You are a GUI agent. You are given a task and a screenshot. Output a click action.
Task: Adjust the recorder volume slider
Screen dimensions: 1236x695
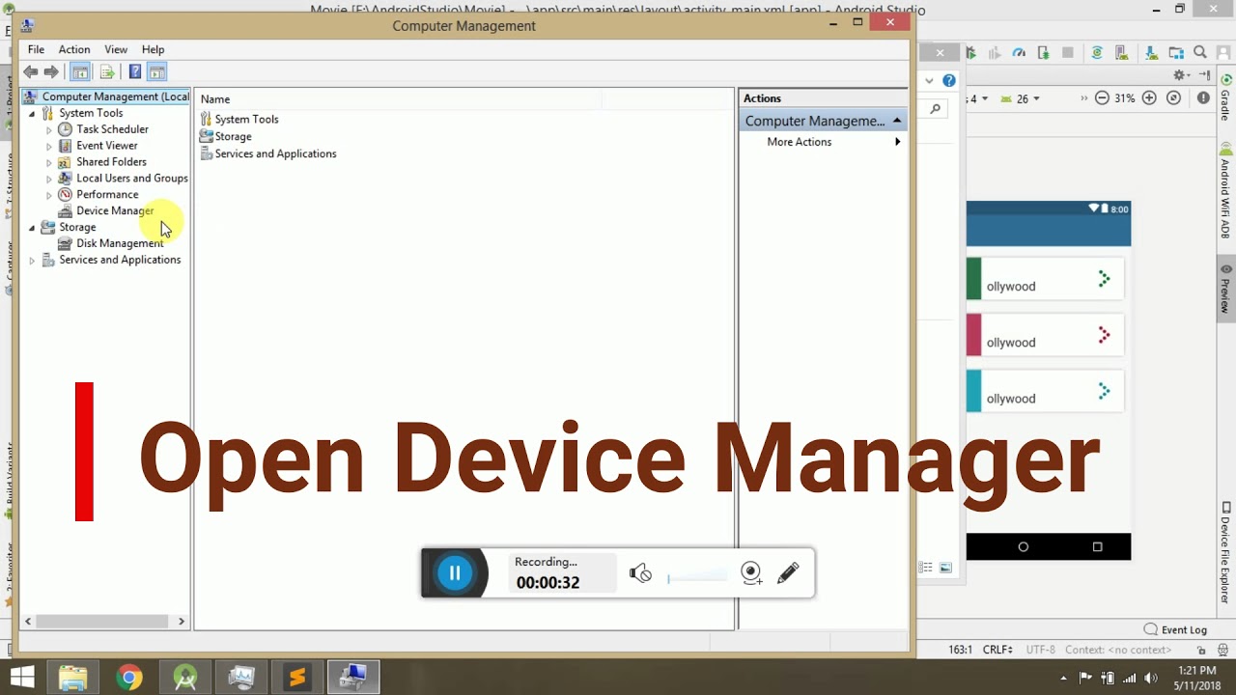(697, 577)
